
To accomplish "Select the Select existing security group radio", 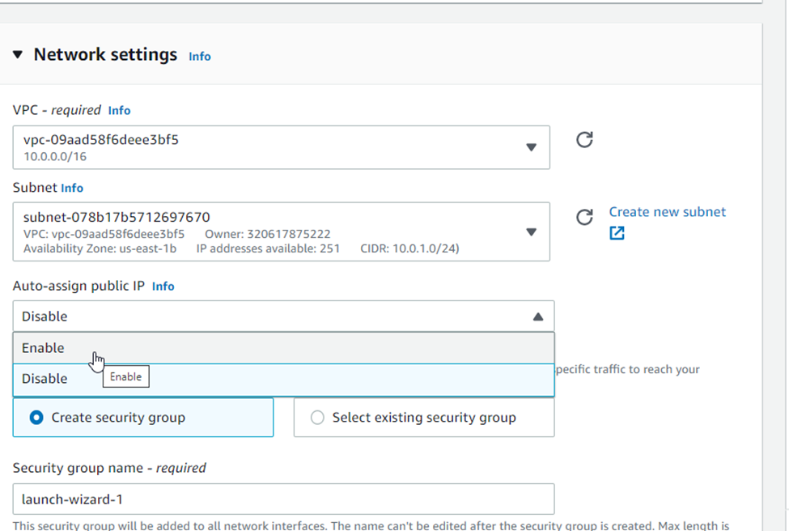I will coord(424,417).
